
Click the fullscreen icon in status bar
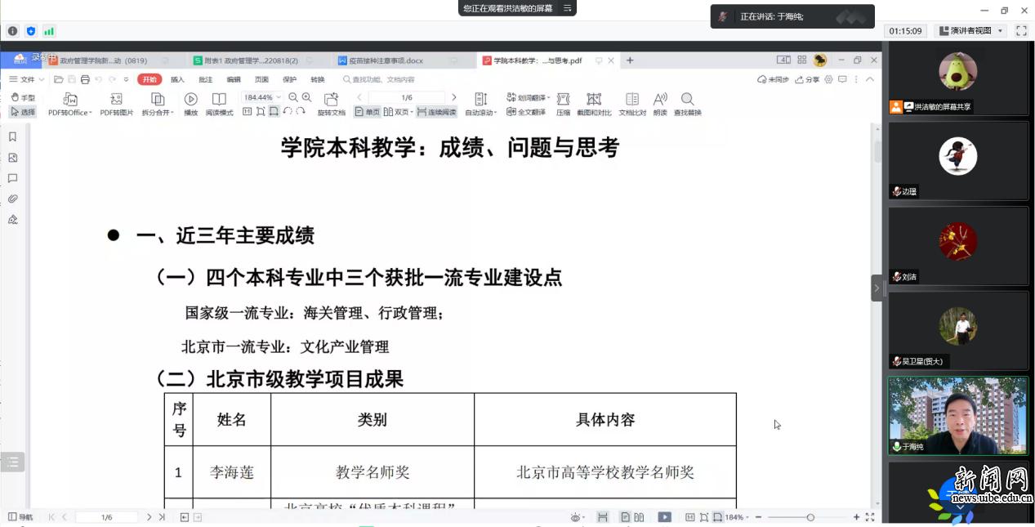click(x=870, y=517)
